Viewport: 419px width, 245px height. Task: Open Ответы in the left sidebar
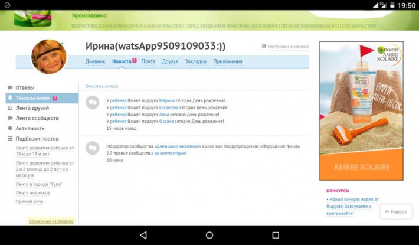pyautogui.click(x=24, y=87)
